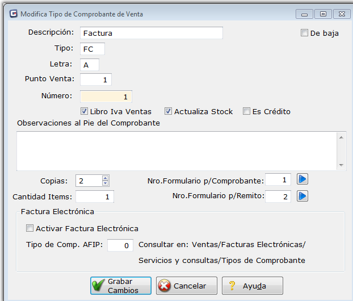Click the Tipo input field
This screenshot has width=353, height=301.
click(x=93, y=49)
